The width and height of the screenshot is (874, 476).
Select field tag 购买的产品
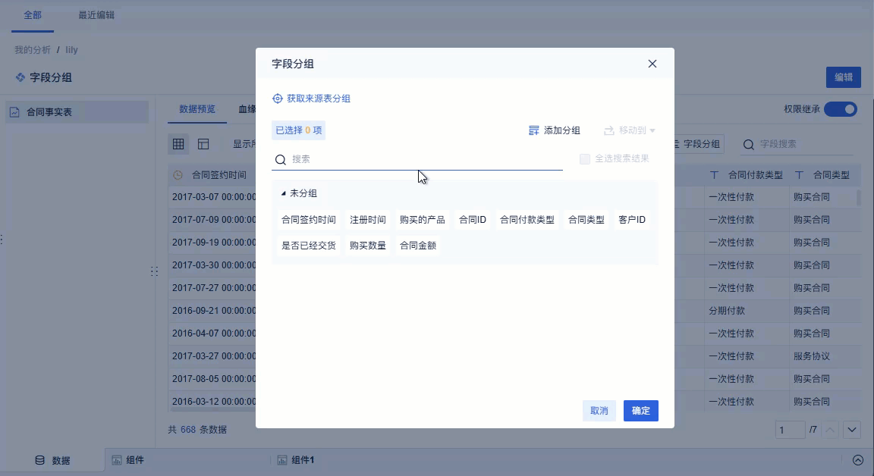point(422,220)
